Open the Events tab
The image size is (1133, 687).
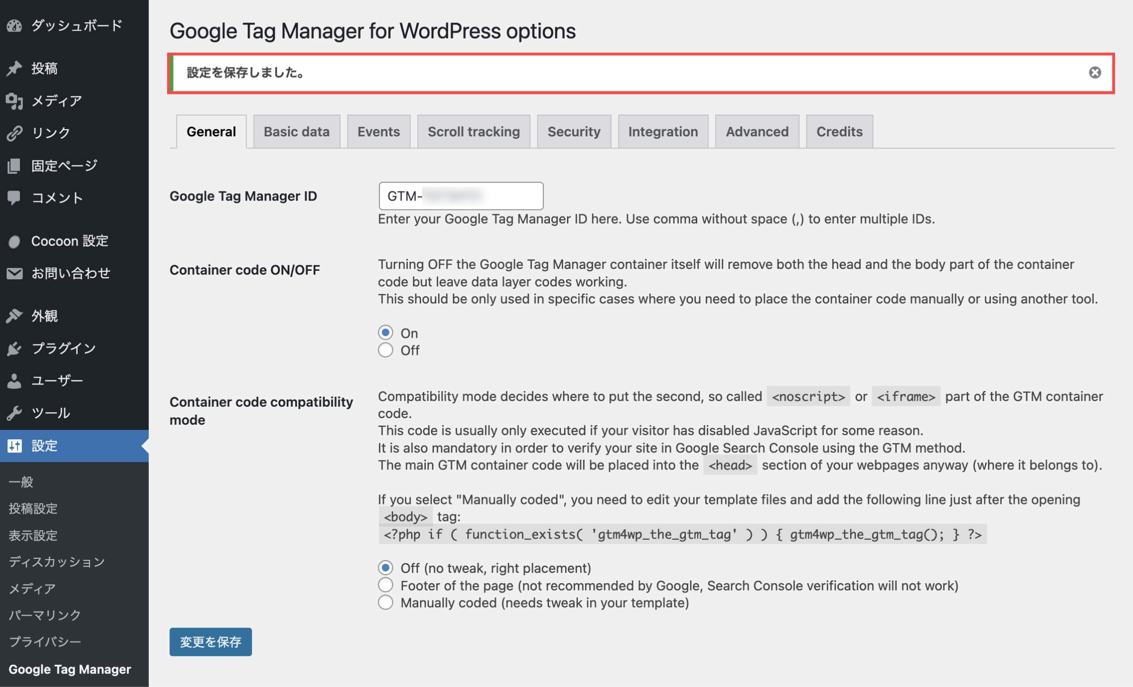(x=379, y=132)
